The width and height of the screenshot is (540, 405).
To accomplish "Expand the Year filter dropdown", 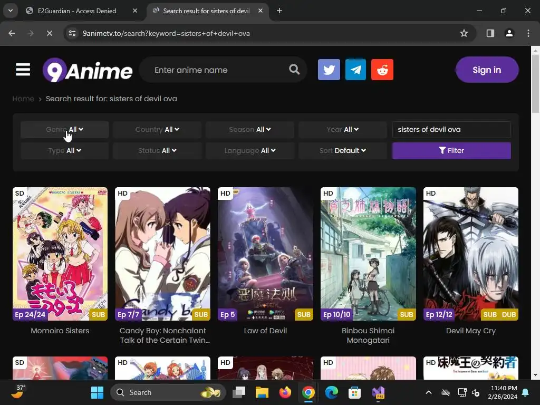I will [342, 130].
